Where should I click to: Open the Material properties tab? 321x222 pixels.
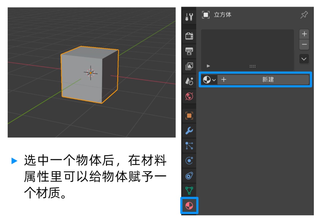[x=189, y=206]
